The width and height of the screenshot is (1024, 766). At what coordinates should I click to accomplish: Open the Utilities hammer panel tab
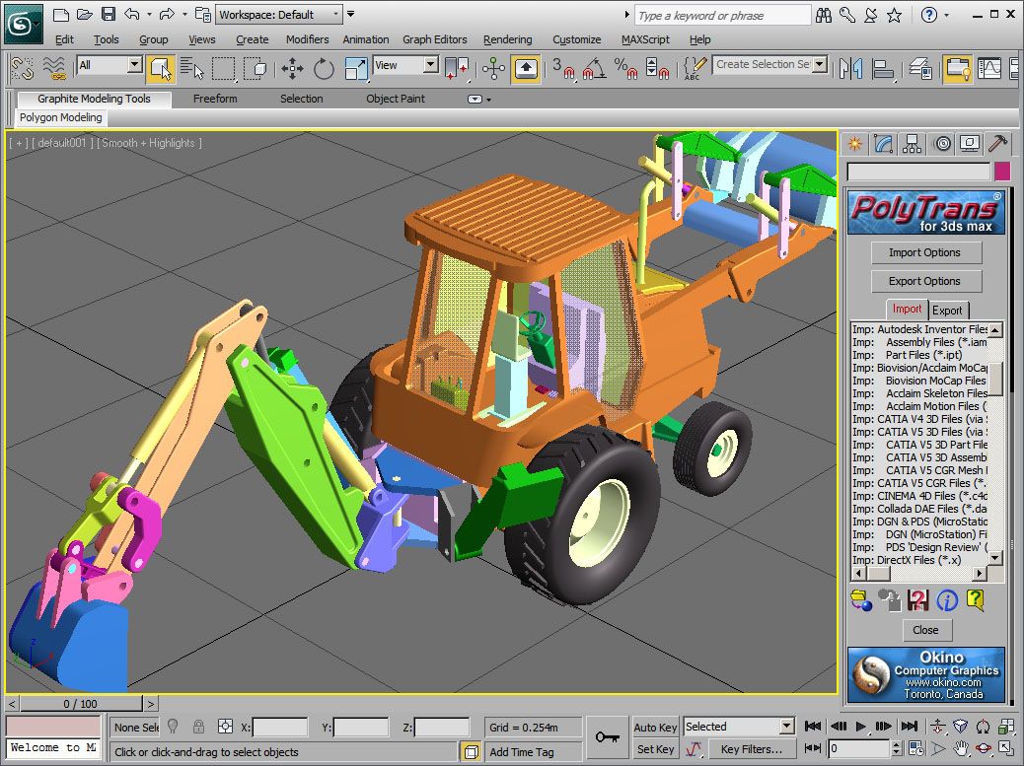click(x=997, y=144)
